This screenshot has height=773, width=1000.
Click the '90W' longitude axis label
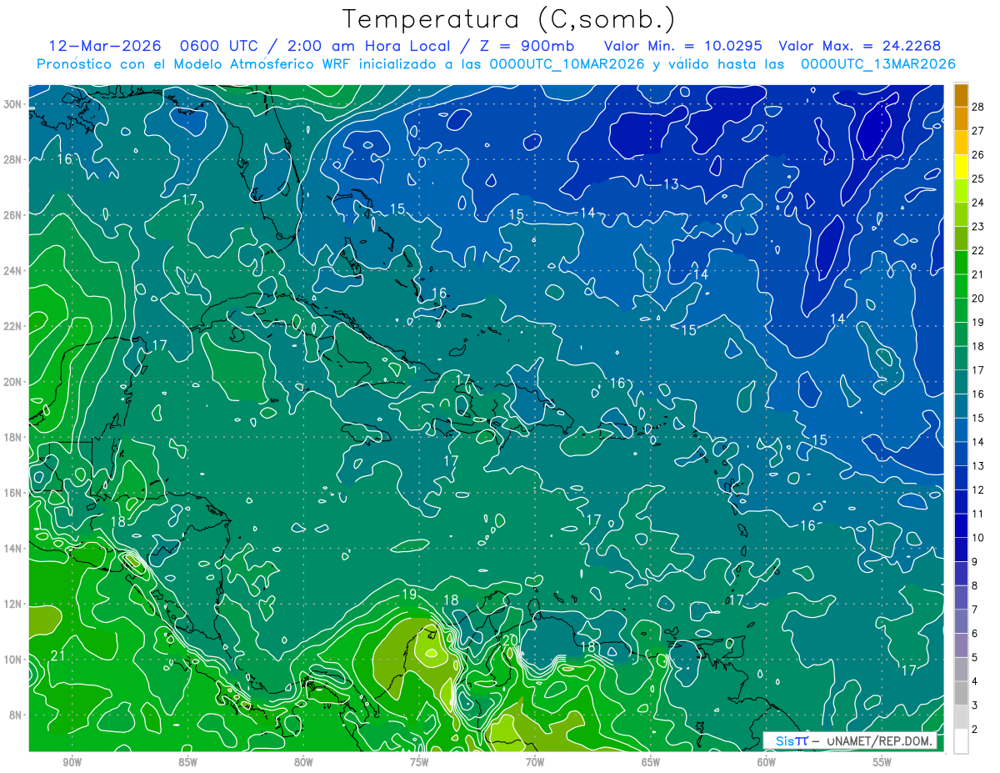point(72,762)
